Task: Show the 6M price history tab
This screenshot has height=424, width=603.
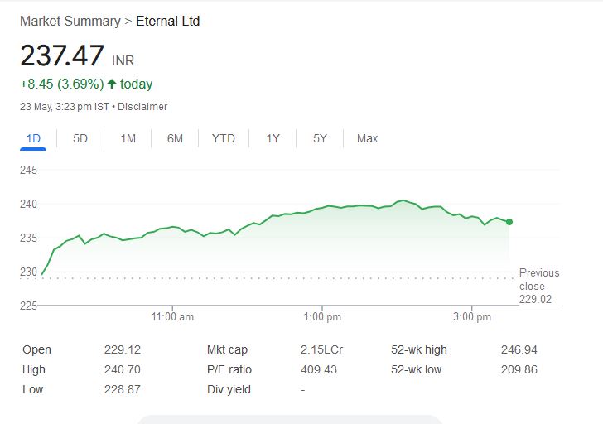Action: [x=175, y=138]
